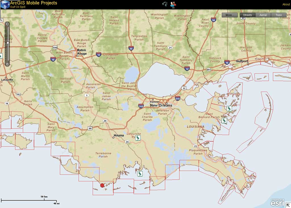This screenshot has height=208, width=291.
Task: Click the partial heron marker at left edge
Action: tap(1, 56)
